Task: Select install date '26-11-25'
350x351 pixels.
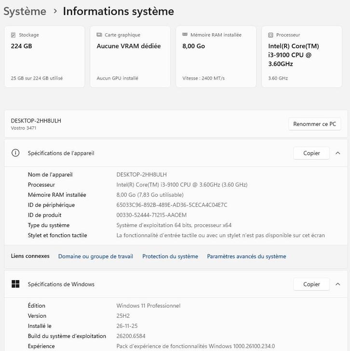Action: click(x=127, y=326)
